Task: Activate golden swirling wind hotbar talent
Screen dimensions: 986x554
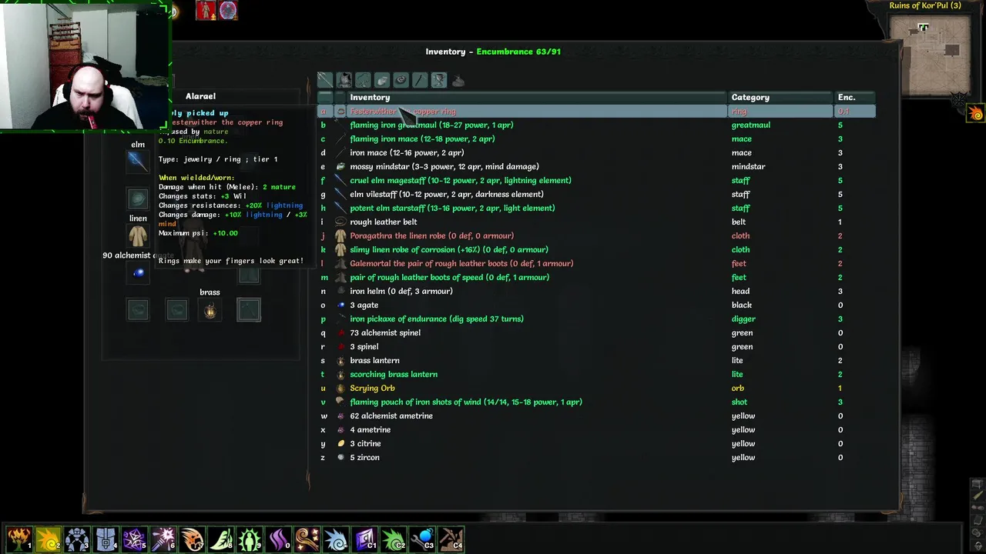Action: (308, 539)
